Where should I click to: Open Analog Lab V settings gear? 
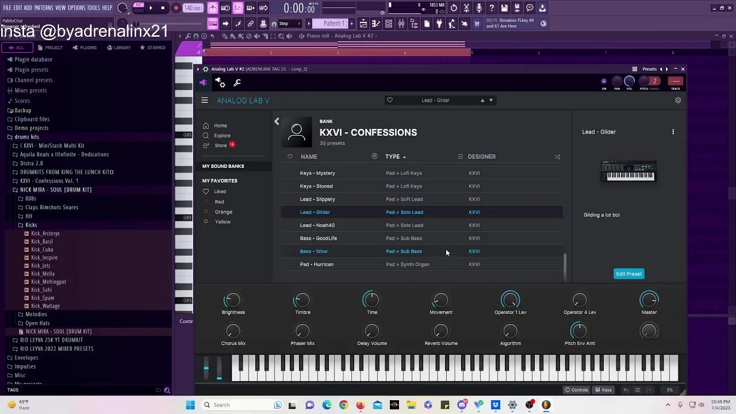pos(678,100)
